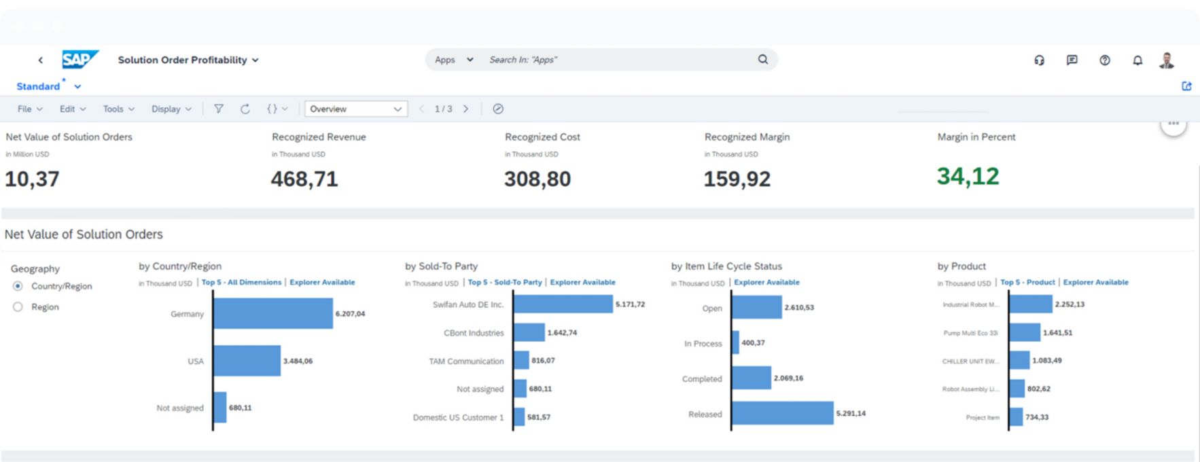Click the help question mark icon
The image size is (1200, 462).
(1104, 60)
